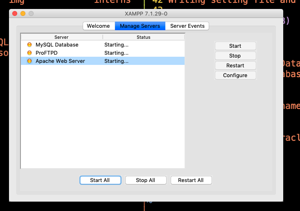
Task: Click Start All servers
Action: pos(100,180)
